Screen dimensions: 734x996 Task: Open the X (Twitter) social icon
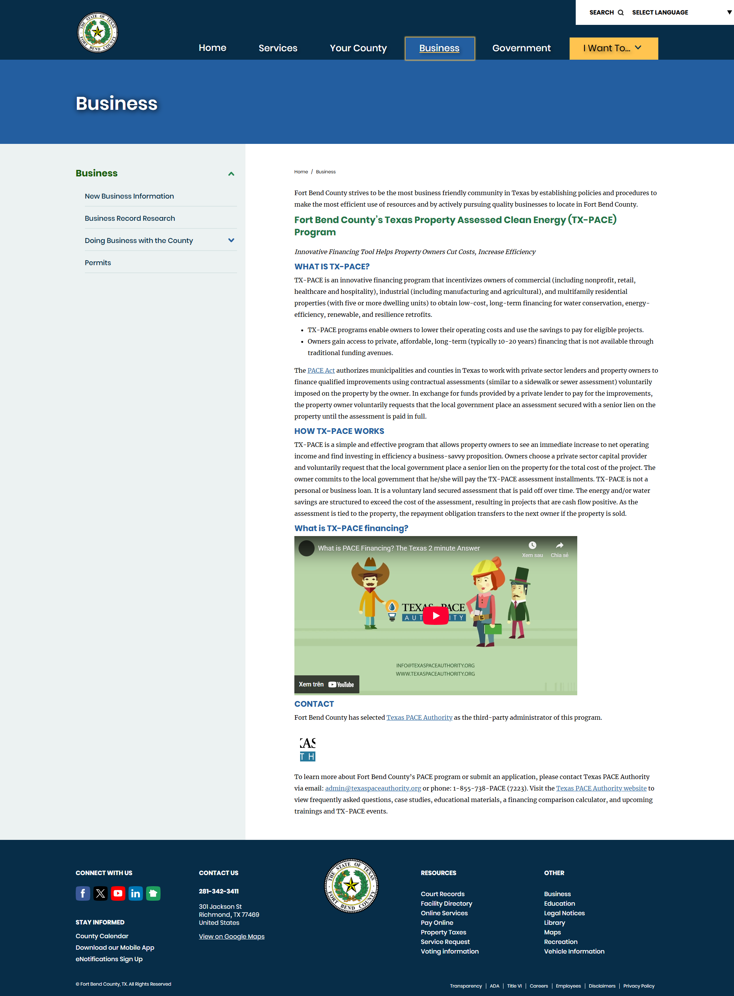tap(101, 893)
